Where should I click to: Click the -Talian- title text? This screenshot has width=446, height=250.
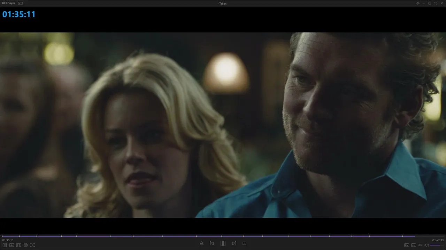pos(223,3)
